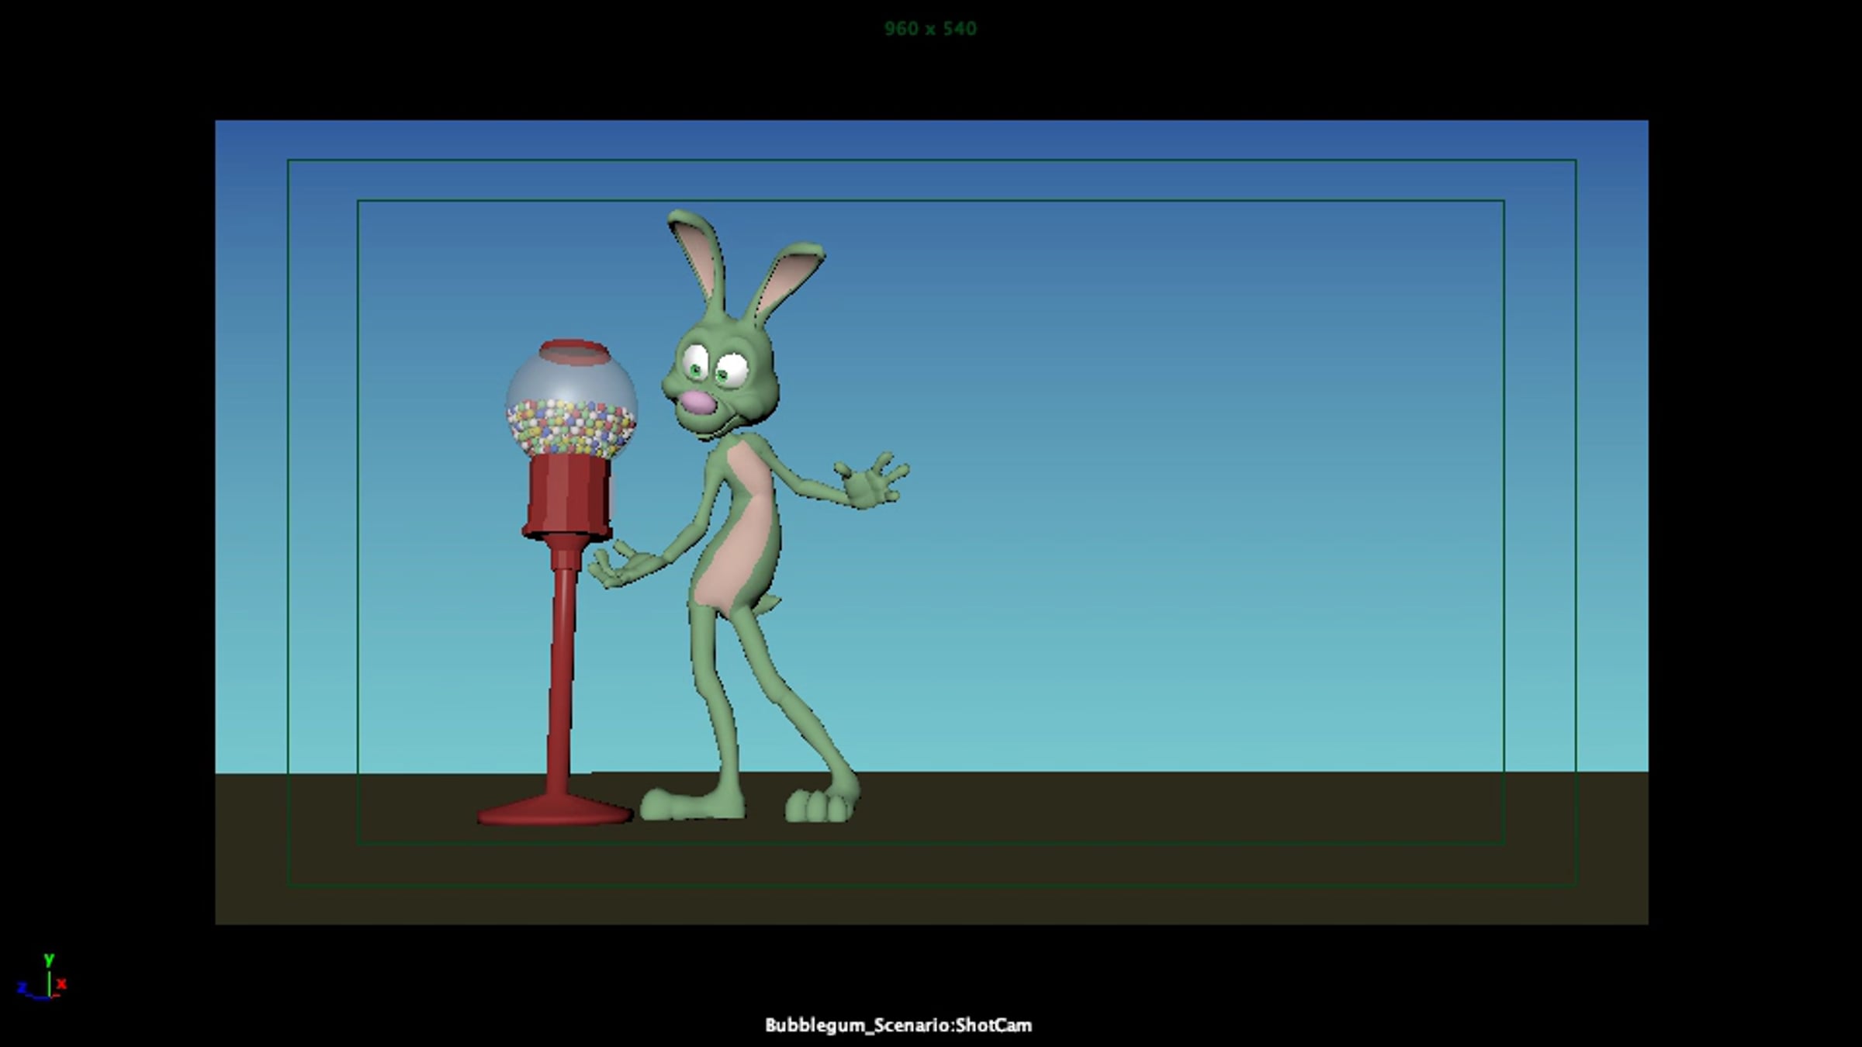Select the red lid atop the globe
Screen dimensions: 1862x1047
click(x=574, y=351)
